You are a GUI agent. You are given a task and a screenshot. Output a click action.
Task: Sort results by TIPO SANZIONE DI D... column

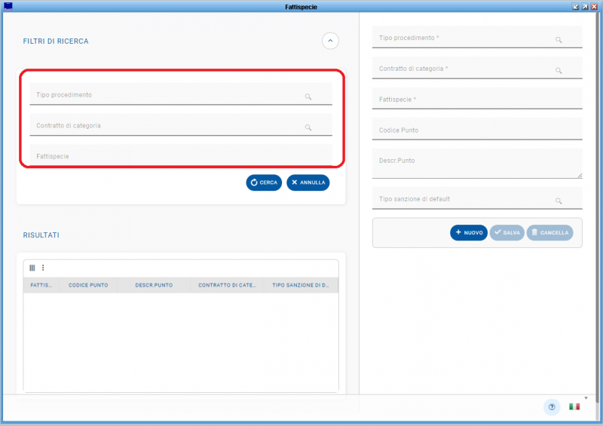[301, 285]
